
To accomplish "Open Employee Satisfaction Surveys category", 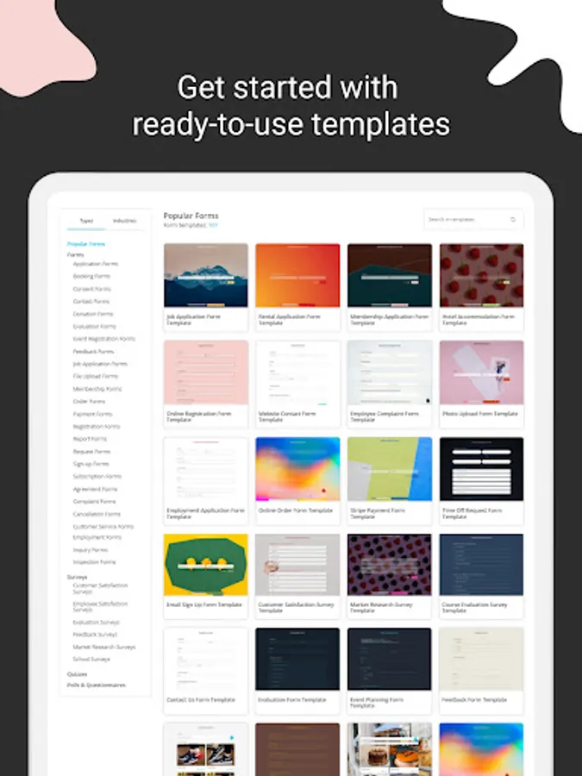I will [x=101, y=607].
